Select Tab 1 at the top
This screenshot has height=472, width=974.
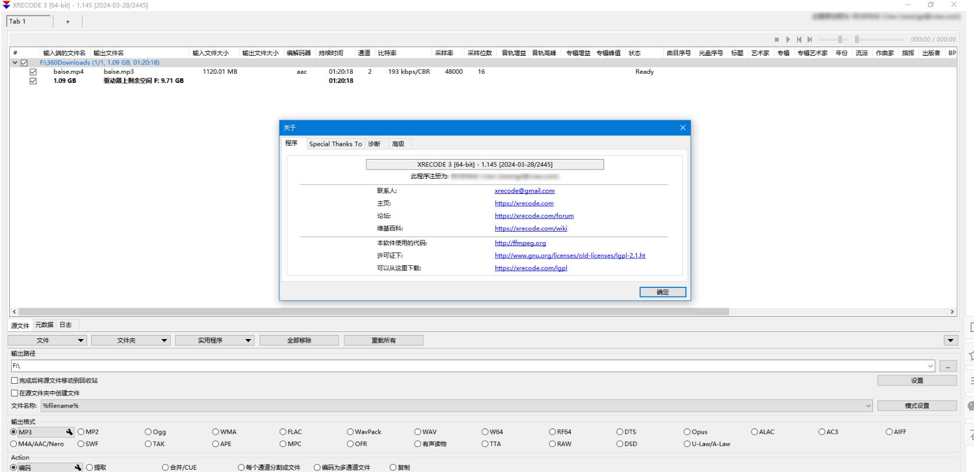(x=28, y=21)
